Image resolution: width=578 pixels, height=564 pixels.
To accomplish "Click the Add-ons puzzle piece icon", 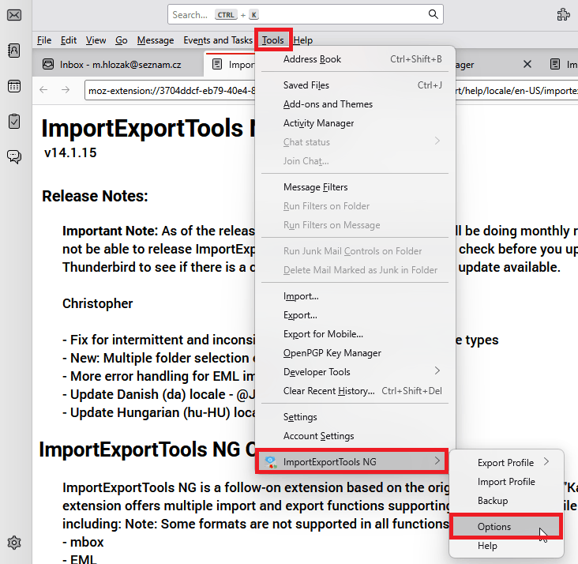I will 563,14.
